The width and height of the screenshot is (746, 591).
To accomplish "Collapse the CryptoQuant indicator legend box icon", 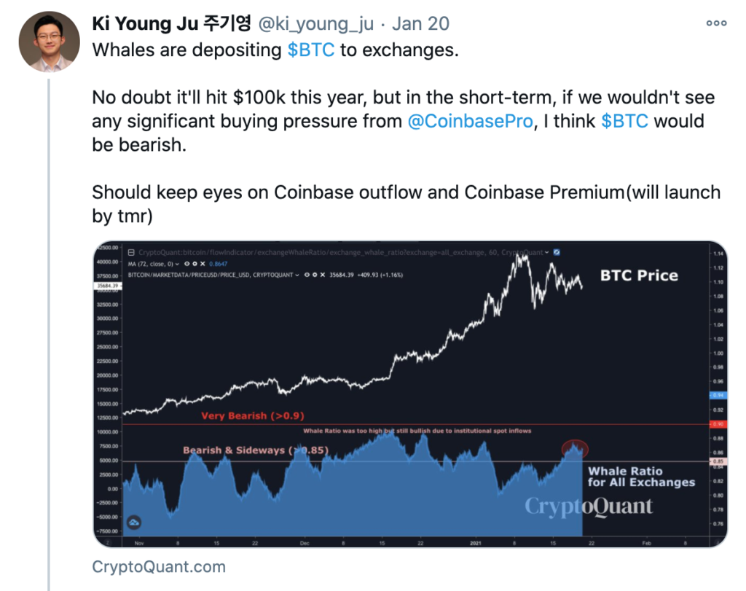I will point(131,253).
